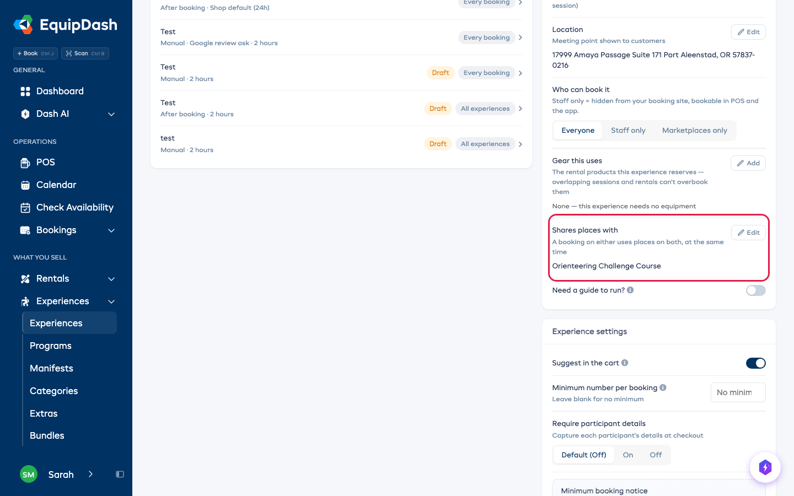
Task: Click the Rentals sidebar icon
Action: 25,279
